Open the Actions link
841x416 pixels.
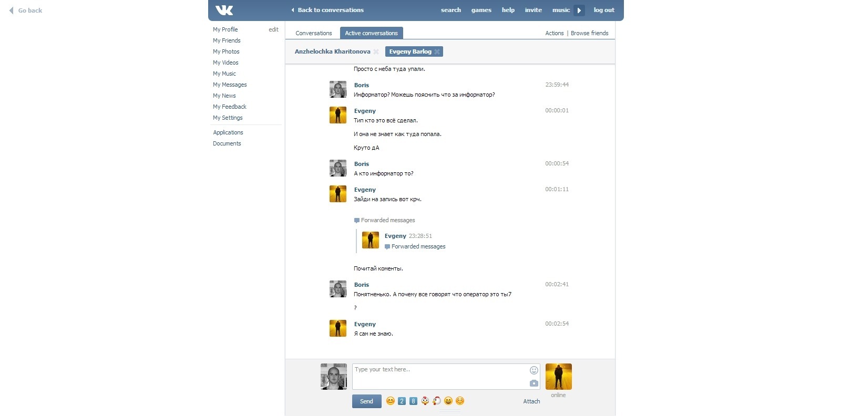point(555,33)
